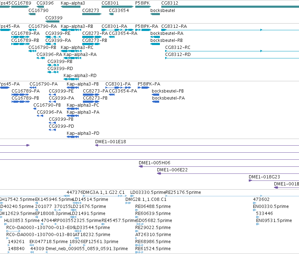299x254 pixels.
Task: Click the P58IPK-PA protein label
Action: tap(149, 84)
